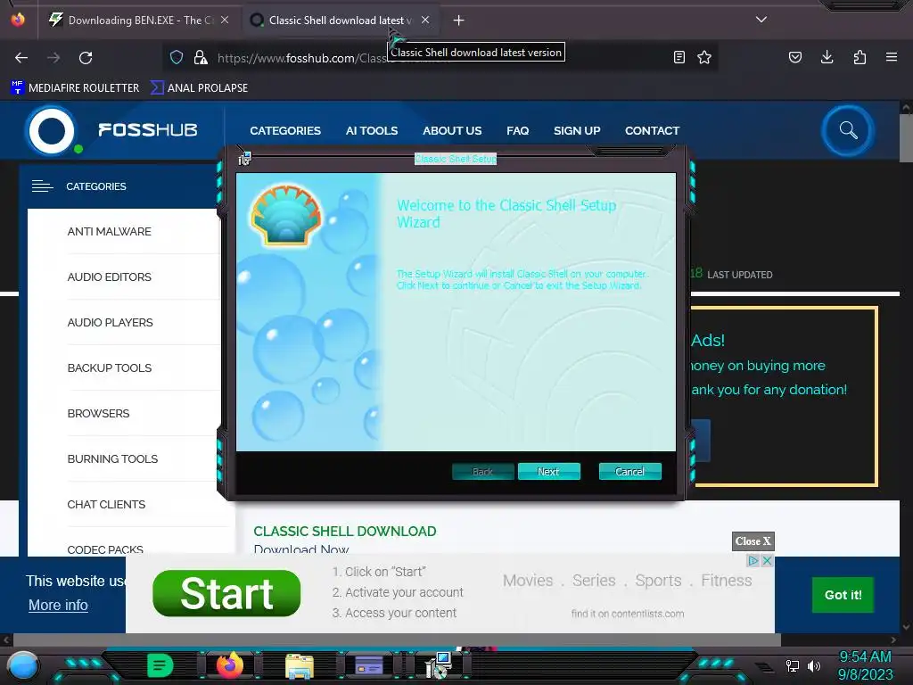Open Firefox from the taskbar
Screen dimensions: 913x685
pyautogui.click(x=230, y=664)
